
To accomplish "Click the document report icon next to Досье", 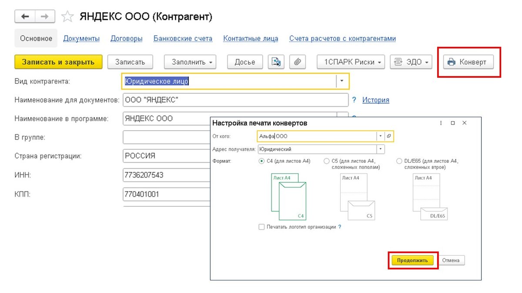I will point(276,62).
